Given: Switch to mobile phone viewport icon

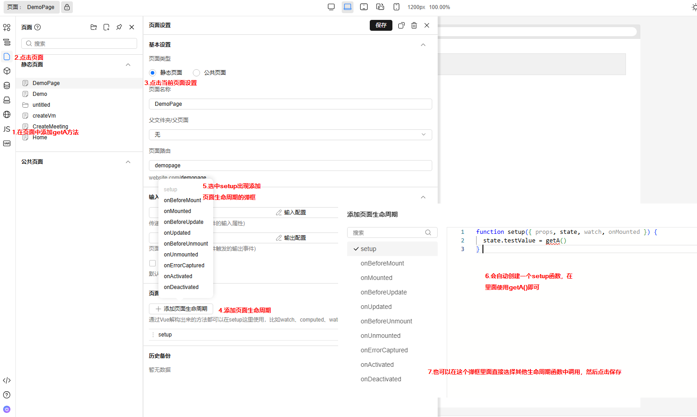Looking at the screenshot, I should tap(396, 7).
